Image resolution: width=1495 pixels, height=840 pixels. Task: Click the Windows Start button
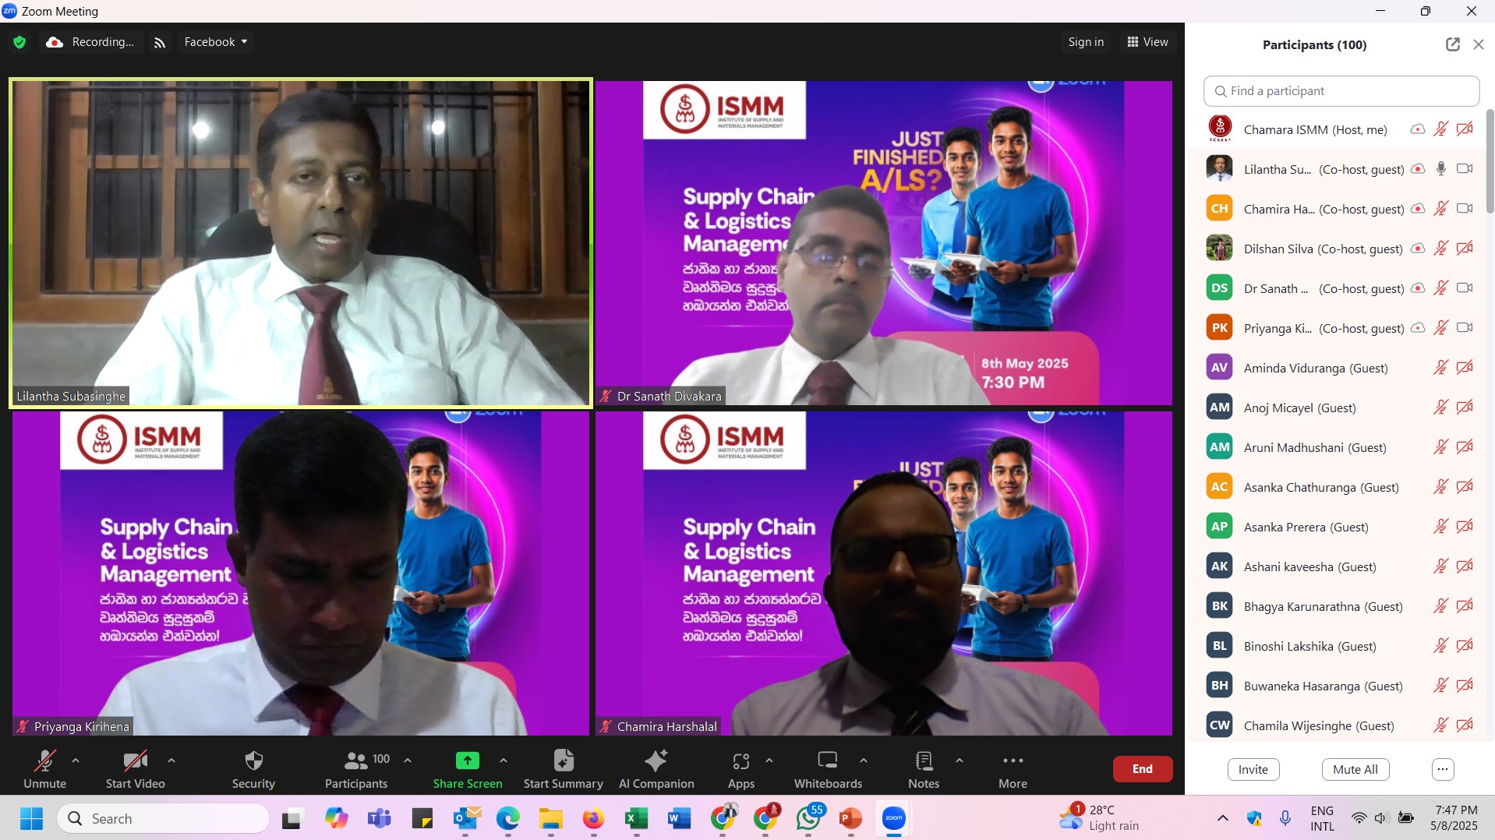coord(31,819)
